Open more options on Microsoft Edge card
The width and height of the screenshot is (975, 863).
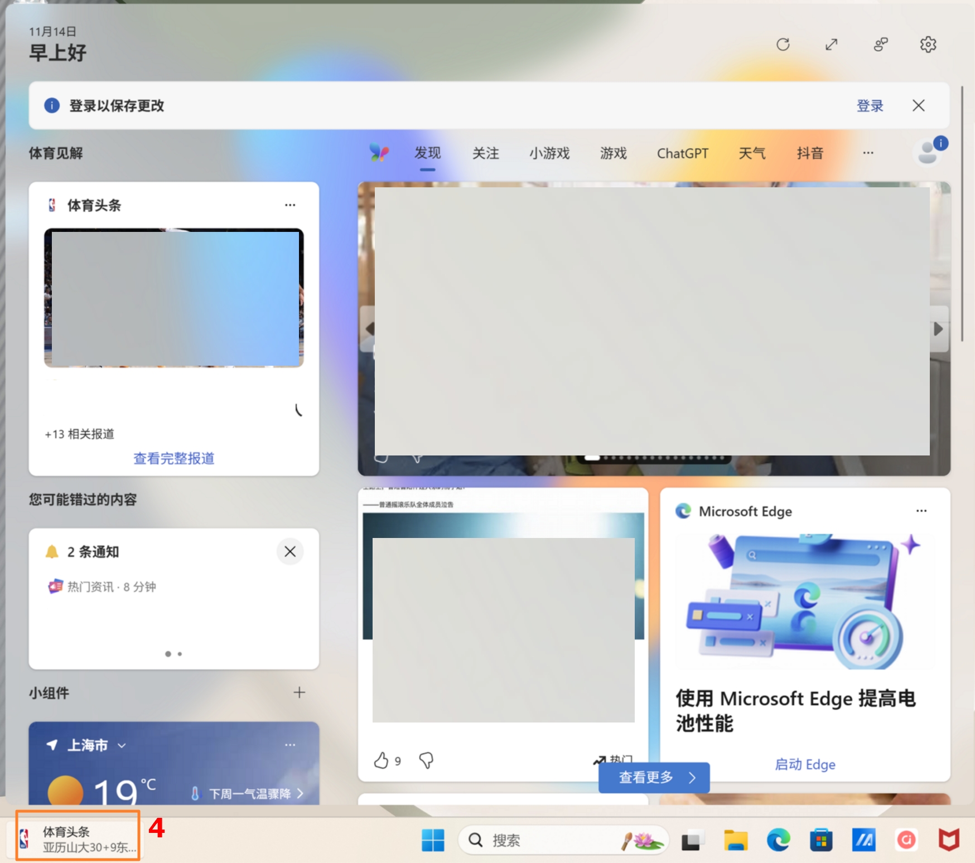coord(921,511)
